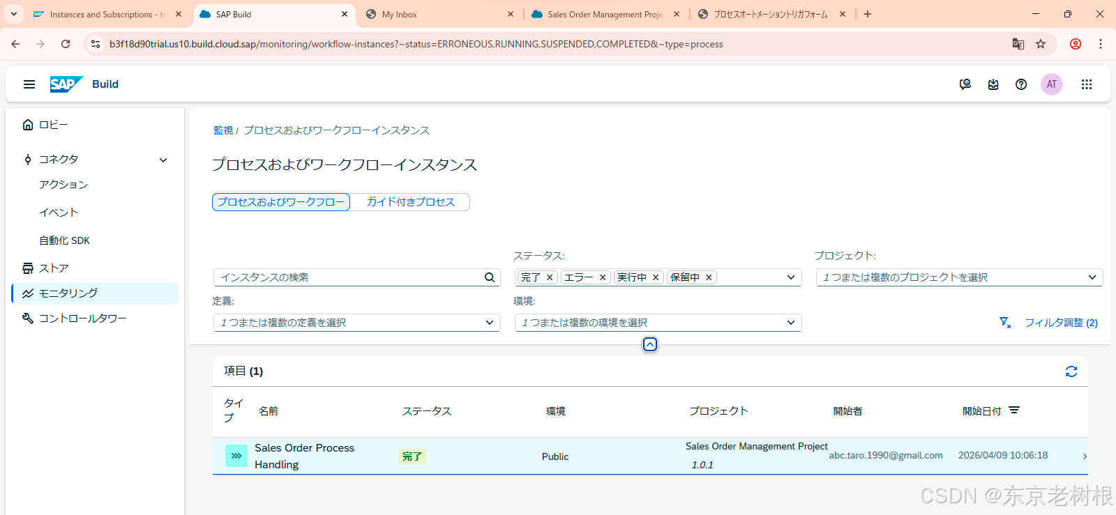Image resolution: width=1116 pixels, height=515 pixels.
Task: Expand the 環境 selection dropdown
Action: tap(791, 323)
